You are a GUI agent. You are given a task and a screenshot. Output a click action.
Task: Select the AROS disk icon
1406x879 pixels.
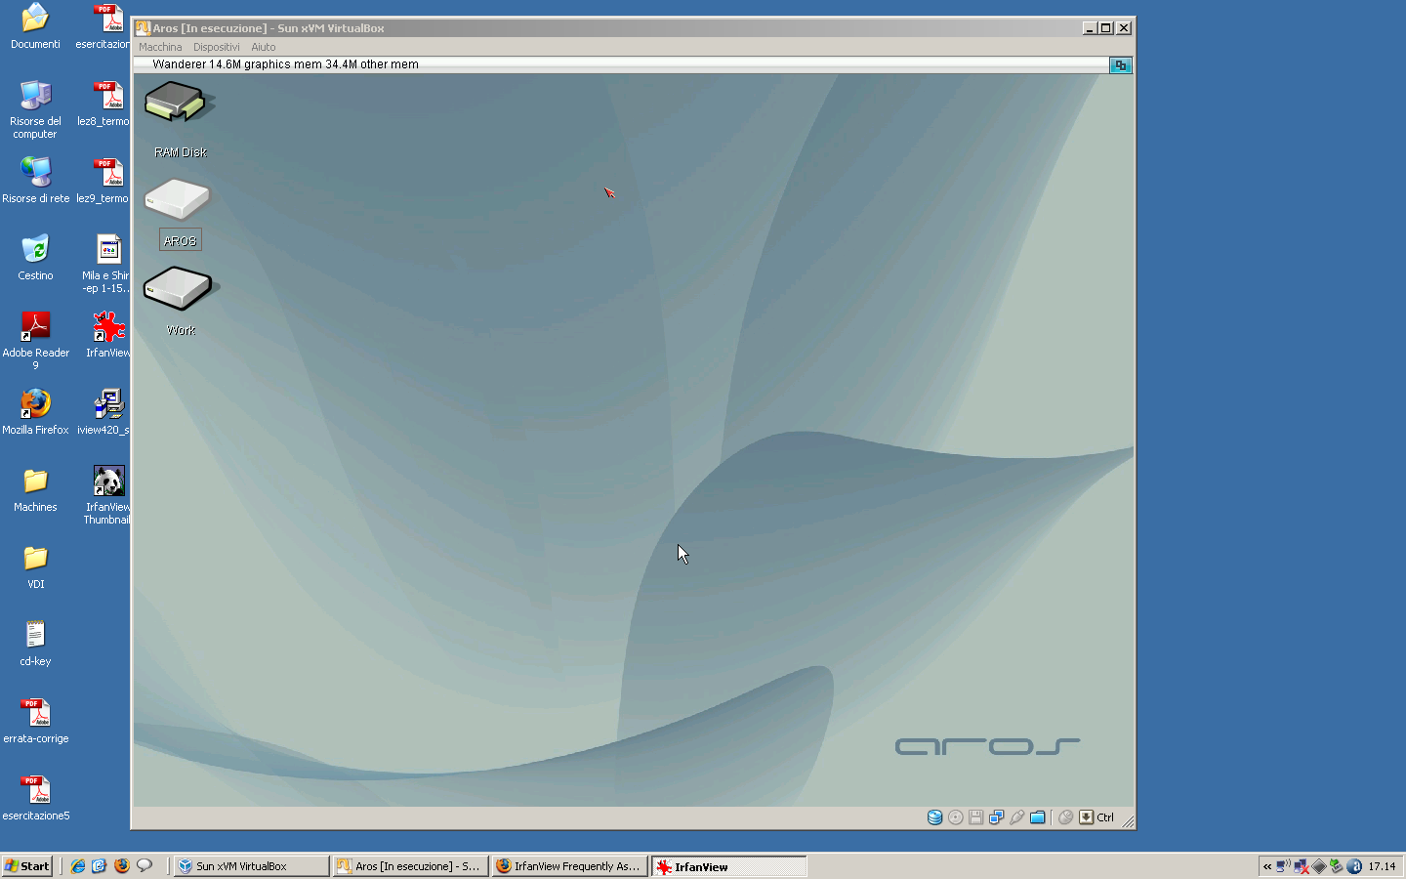point(178,200)
